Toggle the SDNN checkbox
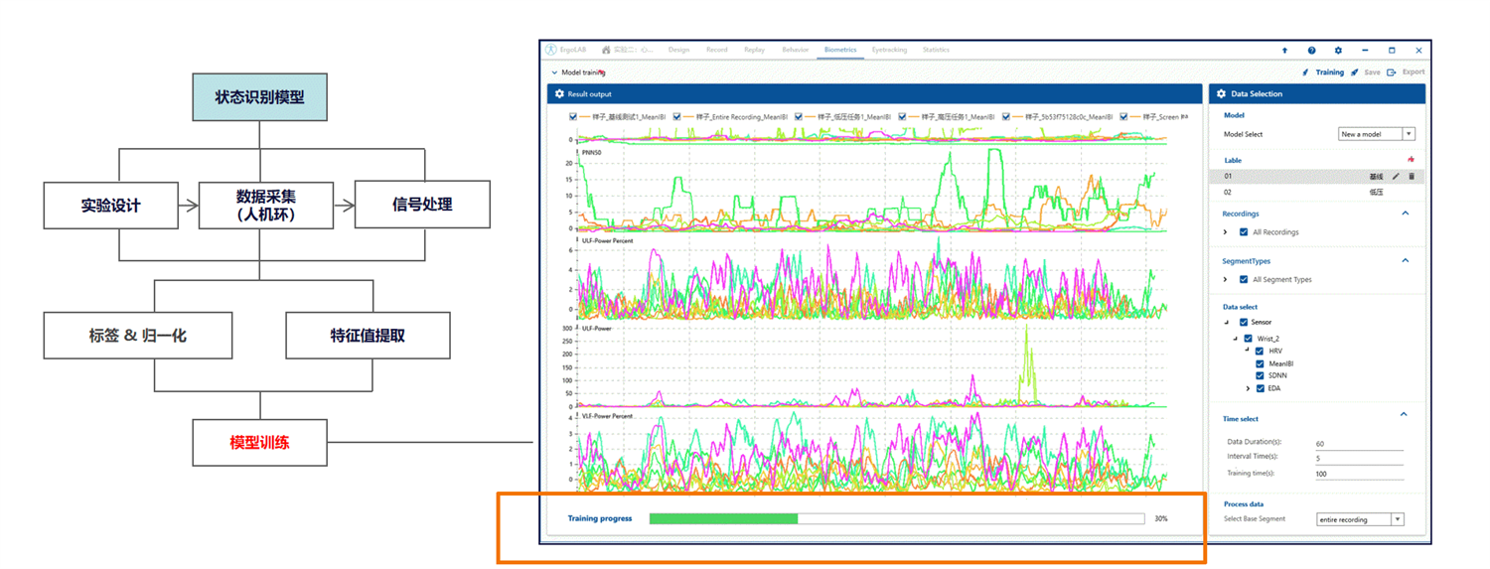Image resolution: width=1490 pixels, height=569 pixels. coord(1260,376)
